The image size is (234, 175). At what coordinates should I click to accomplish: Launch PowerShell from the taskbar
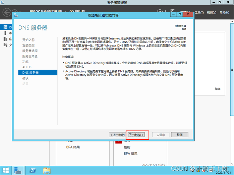point(33,170)
